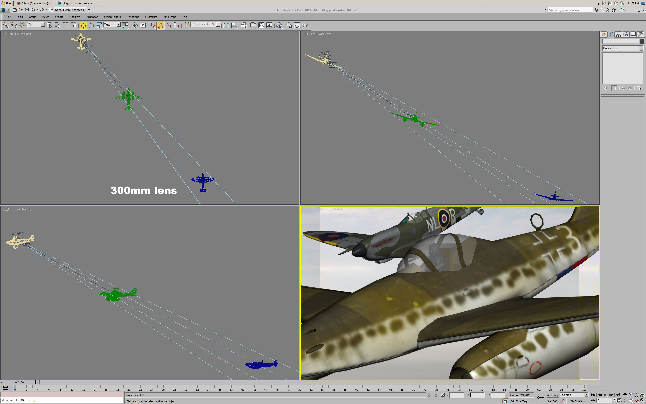This screenshot has width=646, height=404.
Task: Open the Material Editor icon
Action: [279, 26]
